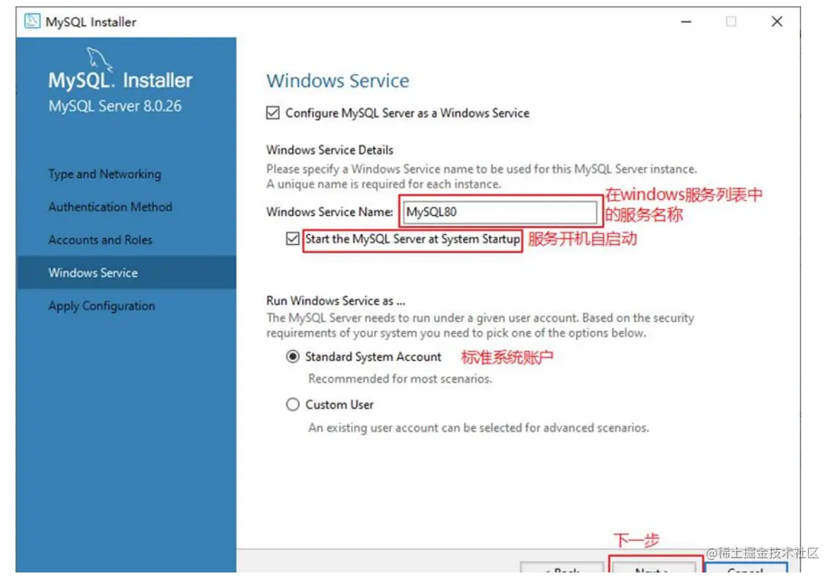Image resolution: width=835 pixels, height=576 pixels.
Task: Click the Windows Service Name label
Action: 330,212
